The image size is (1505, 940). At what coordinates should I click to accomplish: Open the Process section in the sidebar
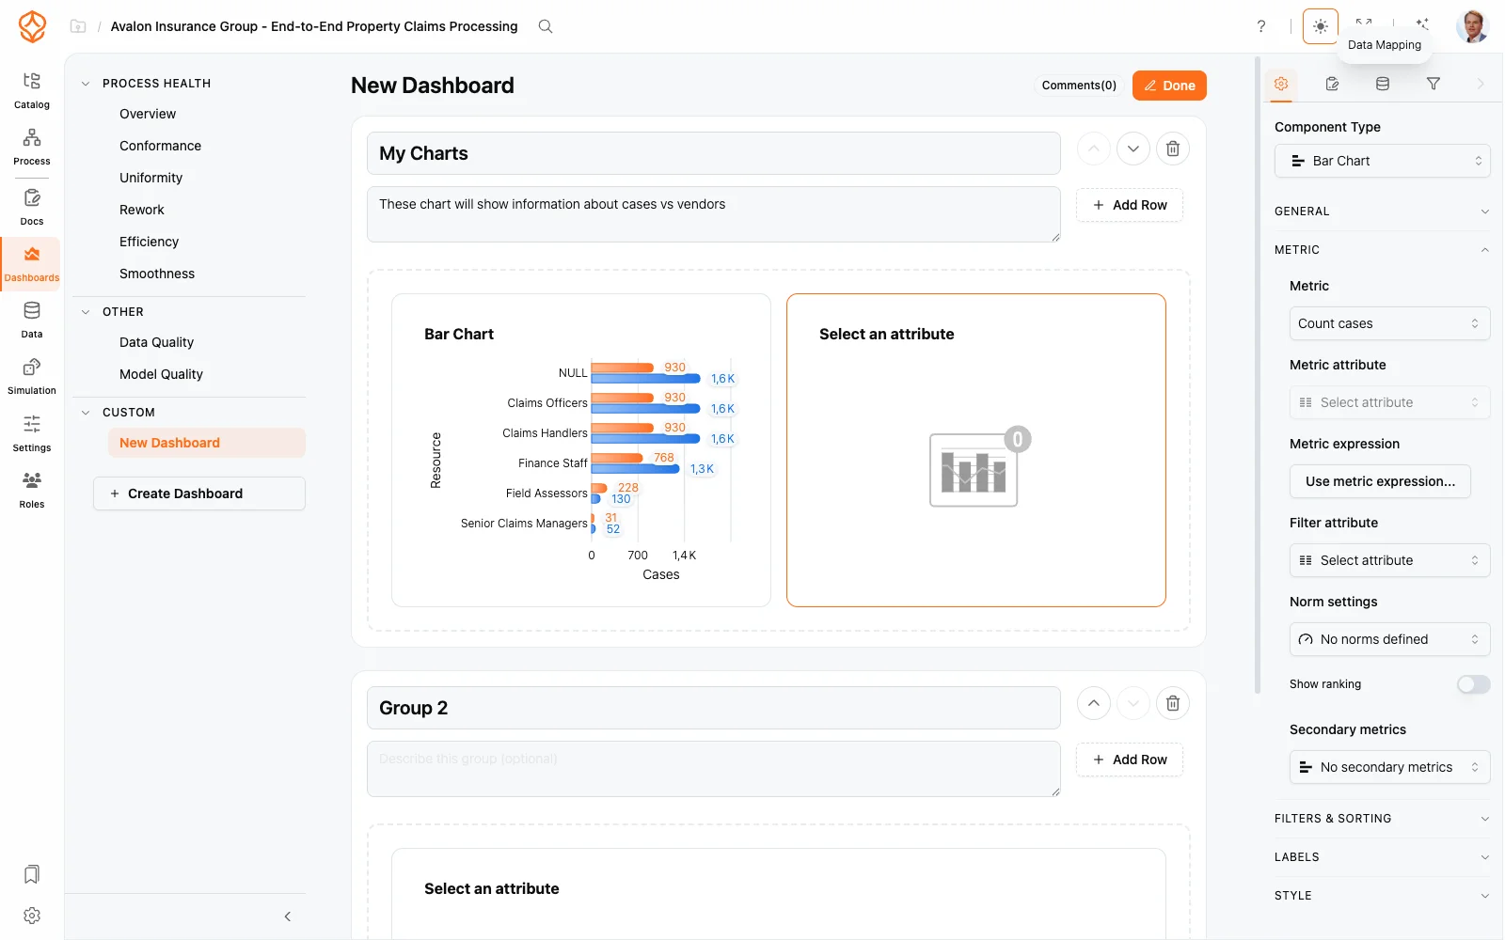click(32, 148)
